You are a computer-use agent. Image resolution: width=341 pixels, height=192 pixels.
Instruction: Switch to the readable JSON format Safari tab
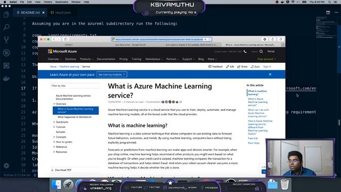point(191,45)
